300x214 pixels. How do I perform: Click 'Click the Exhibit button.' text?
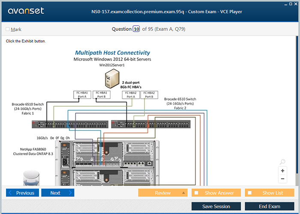pos(26,41)
